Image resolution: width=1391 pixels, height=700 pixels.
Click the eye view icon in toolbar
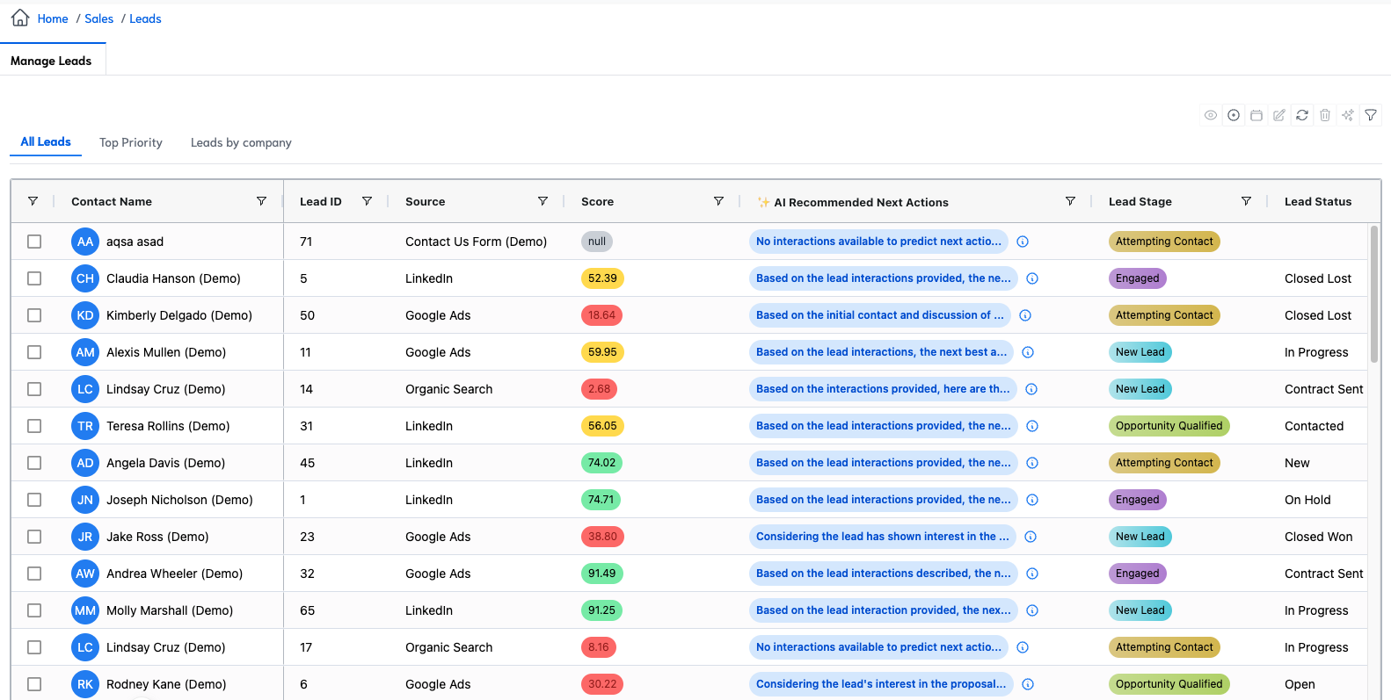pos(1211,115)
